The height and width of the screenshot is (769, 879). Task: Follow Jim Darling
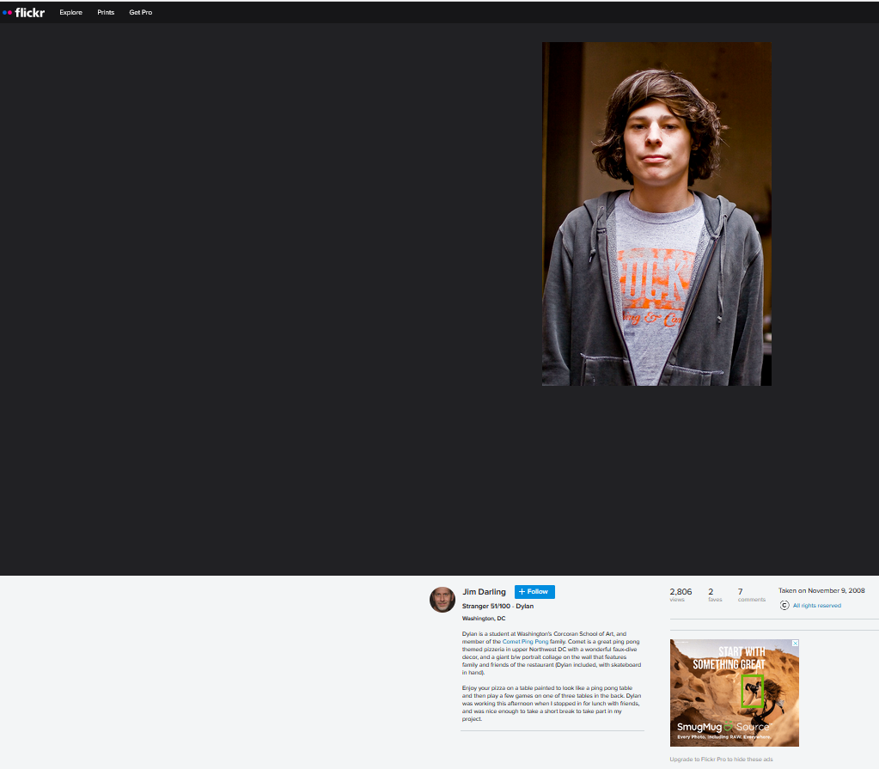tap(534, 592)
